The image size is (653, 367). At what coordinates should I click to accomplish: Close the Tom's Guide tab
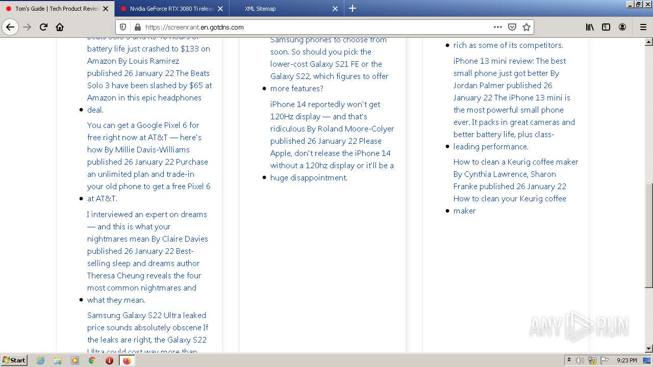click(x=106, y=9)
